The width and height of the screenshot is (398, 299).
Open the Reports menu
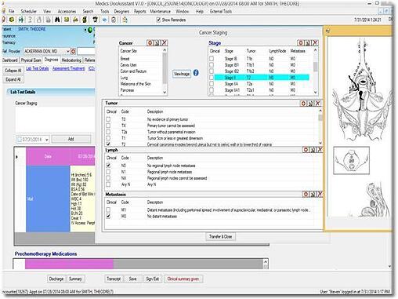tap(139, 12)
